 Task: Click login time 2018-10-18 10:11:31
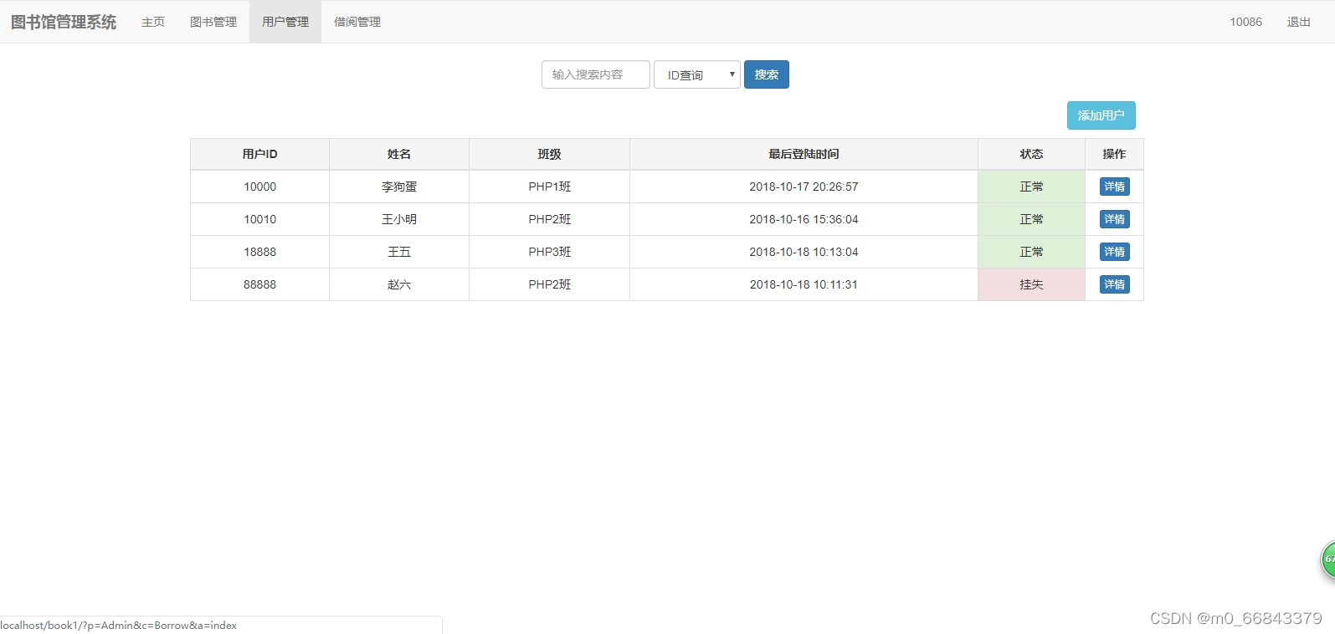(x=804, y=284)
